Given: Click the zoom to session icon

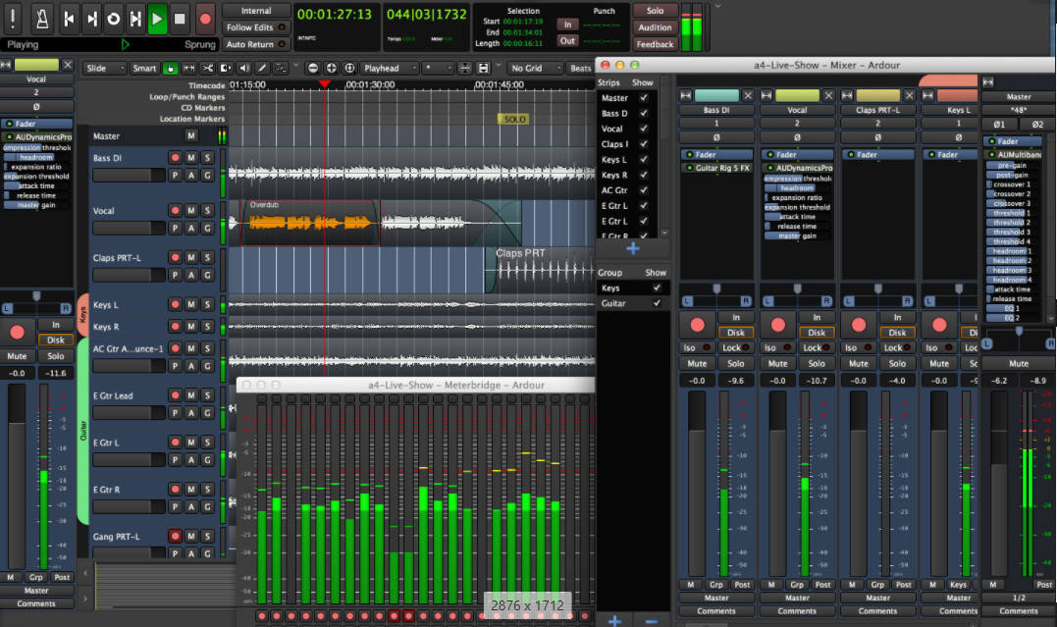Looking at the screenshot, I should pos(349,68).
